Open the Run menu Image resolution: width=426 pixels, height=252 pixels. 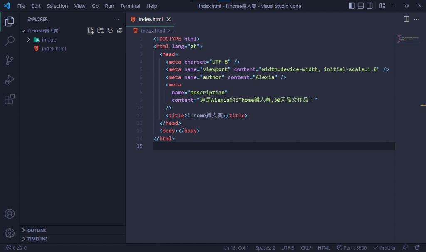point(109,6)
